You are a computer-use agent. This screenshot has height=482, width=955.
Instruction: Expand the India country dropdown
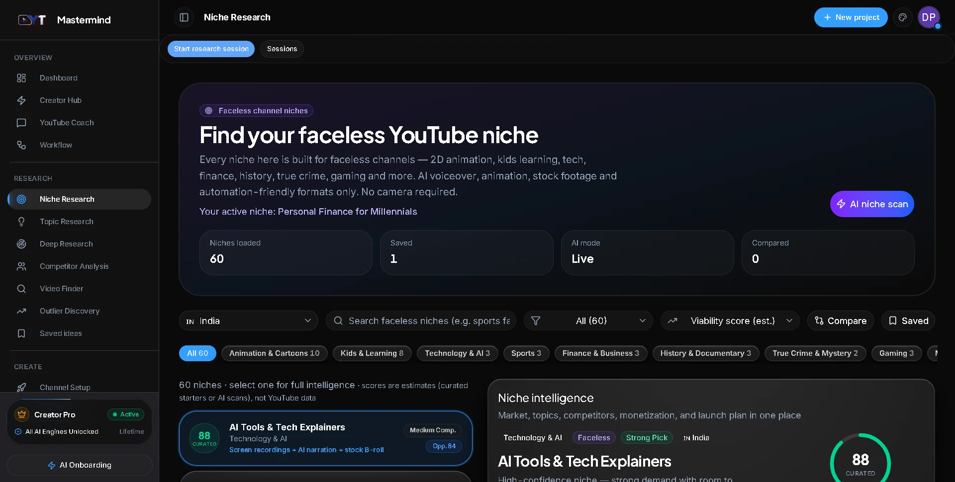tap(249, 321)
